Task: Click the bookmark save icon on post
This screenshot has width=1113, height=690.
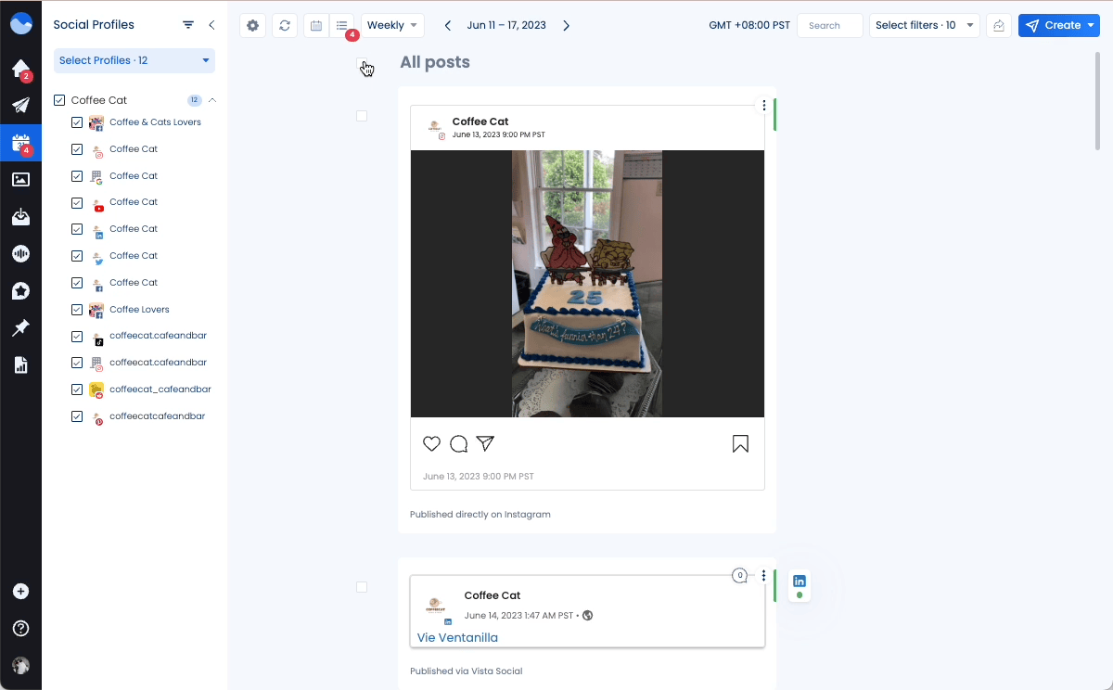Action: point(740,443)
